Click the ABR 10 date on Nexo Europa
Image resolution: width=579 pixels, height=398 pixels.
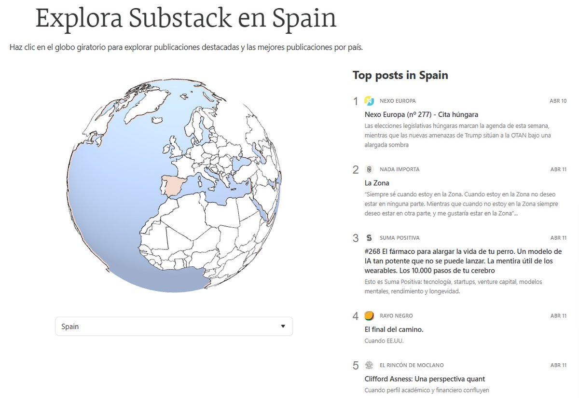(x=558, y=101)
